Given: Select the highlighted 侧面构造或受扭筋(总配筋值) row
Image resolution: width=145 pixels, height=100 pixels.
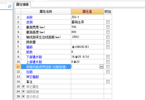Looking at the screenshot, I should pyautogui.click(x=46, y=67).
